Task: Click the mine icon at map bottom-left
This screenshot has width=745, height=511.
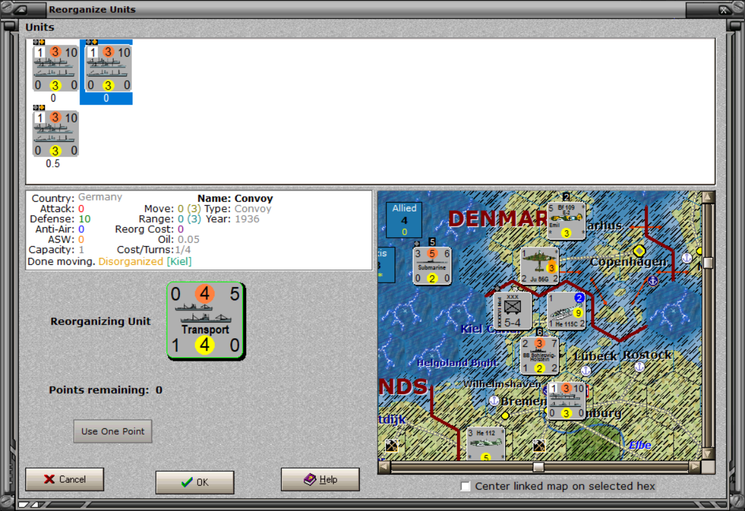Action: coord(391,445)
